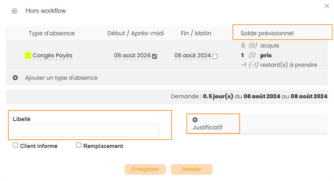Open the start date 08 août 2024 picker
Image resolution: width=334 pixels, height=181 pixels.
[132, 56]
